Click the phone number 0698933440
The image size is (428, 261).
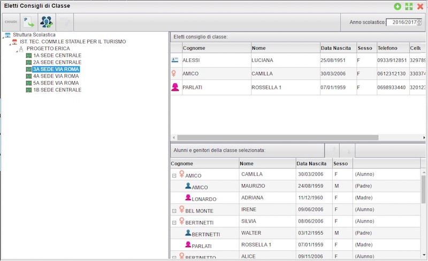click(392, 87)
